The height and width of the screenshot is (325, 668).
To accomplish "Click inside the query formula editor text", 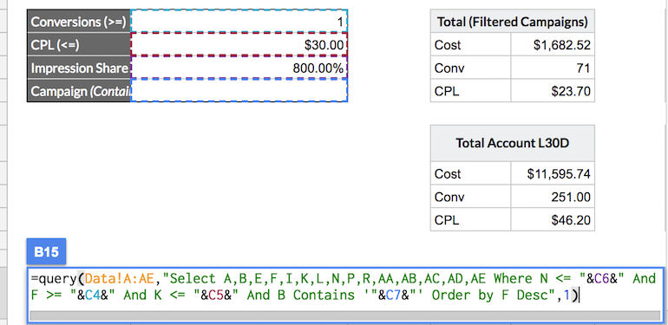I will [x=345, y=287].
